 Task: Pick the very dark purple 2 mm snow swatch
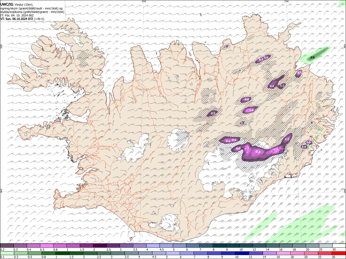100,246
